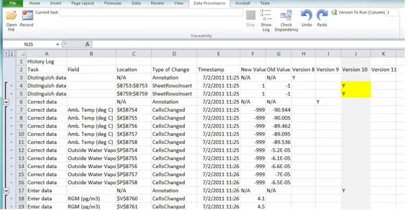This screenshot has width=408, height=210.
Task: Select row 12 header
Action: click(x=22, y=150)
